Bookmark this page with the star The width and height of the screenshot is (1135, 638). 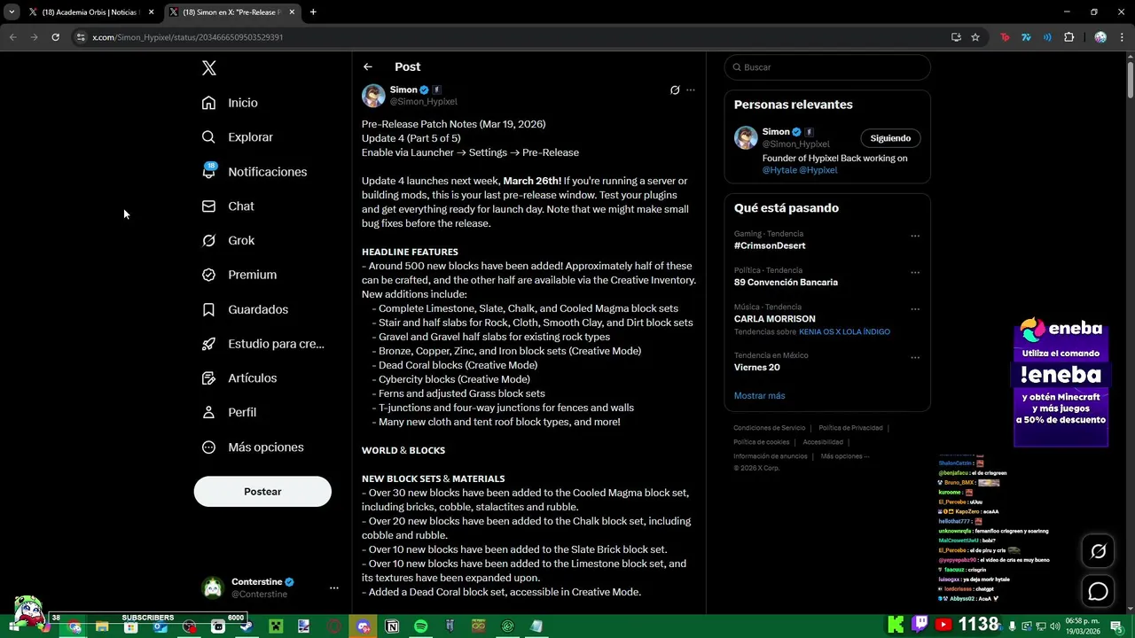coord(975,37)
